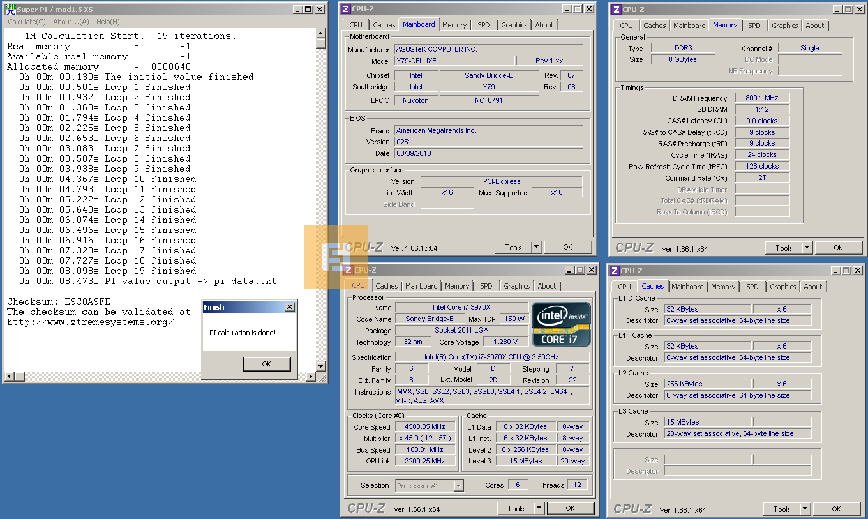Screen dimensions: 868x519
Task: Open the Processor #1 selection dropdown
Action: 458,486
